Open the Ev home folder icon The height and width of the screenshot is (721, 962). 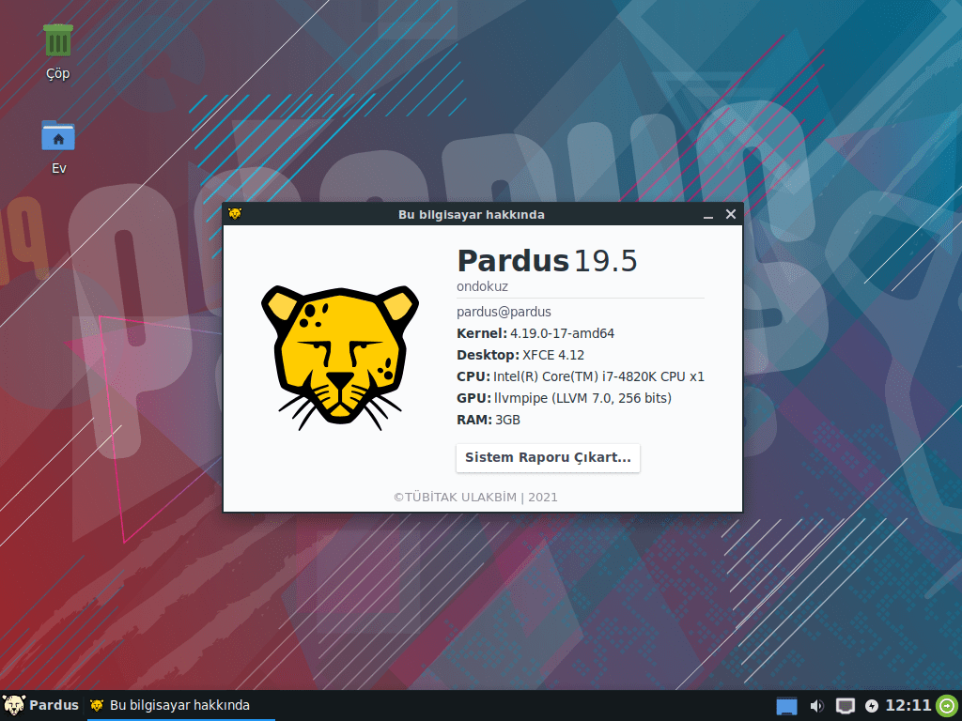pyautogui.click(x=58, y=137)
